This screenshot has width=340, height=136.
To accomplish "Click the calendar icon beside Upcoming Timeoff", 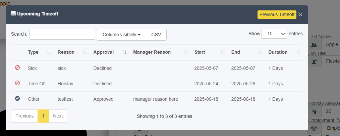I will 13,13.
